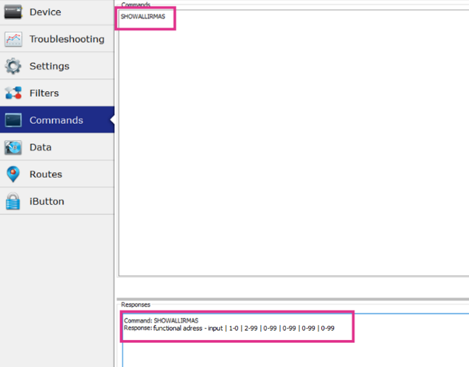Click the Settings gear icon

pos(13,66)
